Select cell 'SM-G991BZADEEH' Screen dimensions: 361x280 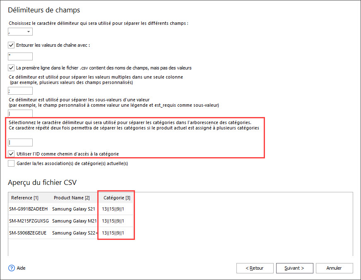[28, 209]
